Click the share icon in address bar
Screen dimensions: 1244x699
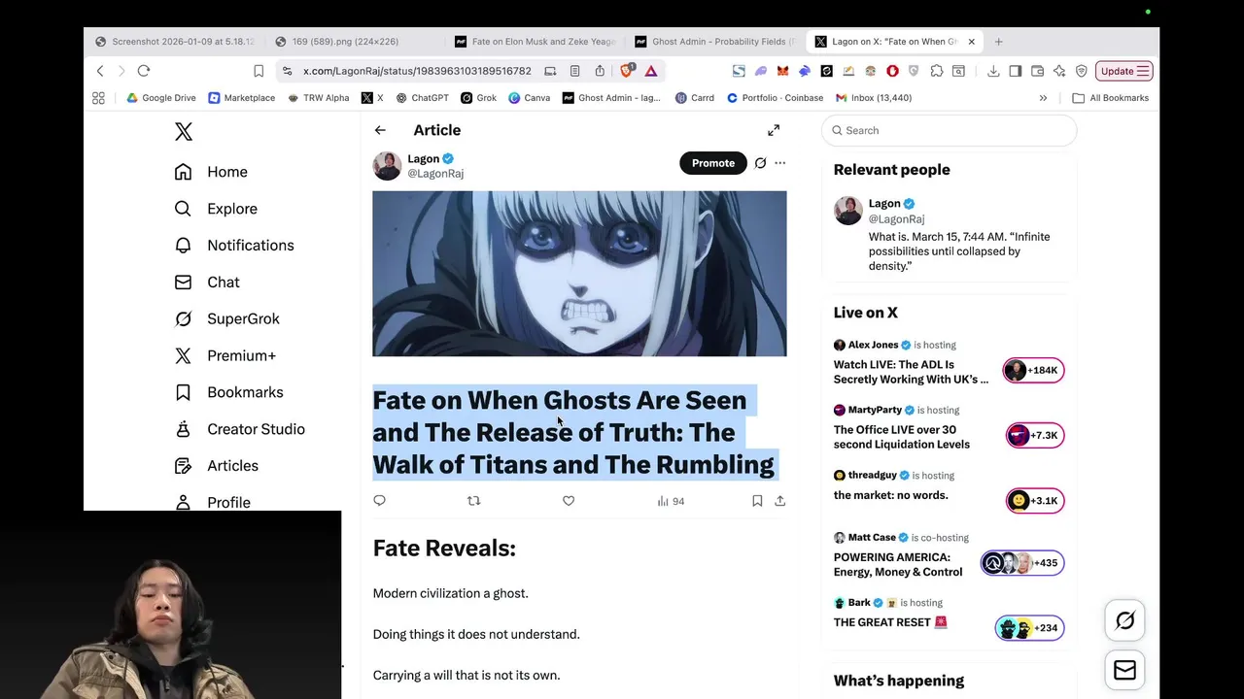(x=600, y=71)
